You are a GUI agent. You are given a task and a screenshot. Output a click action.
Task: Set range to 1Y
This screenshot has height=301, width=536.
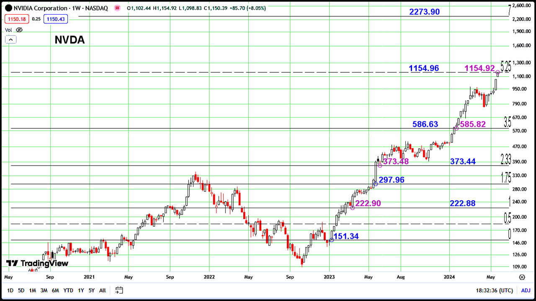tap(81, 290)
